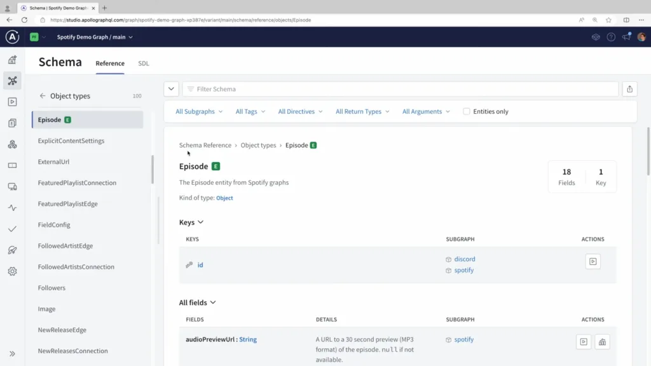
Task: Reload the page with refresh icon
Action: (25, 20)
